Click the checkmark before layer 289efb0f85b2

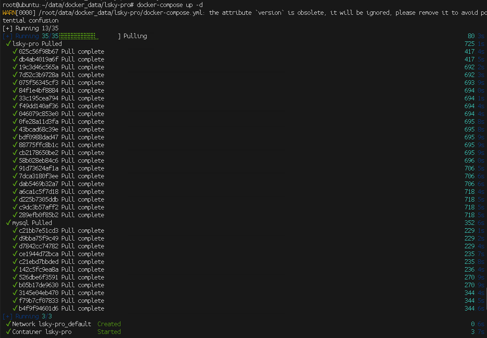pos(15,215)
